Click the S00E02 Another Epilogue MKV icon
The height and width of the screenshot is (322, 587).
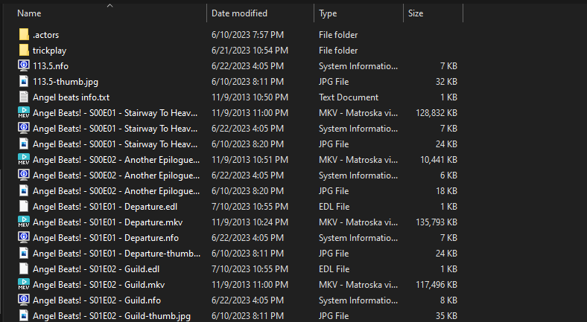coord(23,159)
